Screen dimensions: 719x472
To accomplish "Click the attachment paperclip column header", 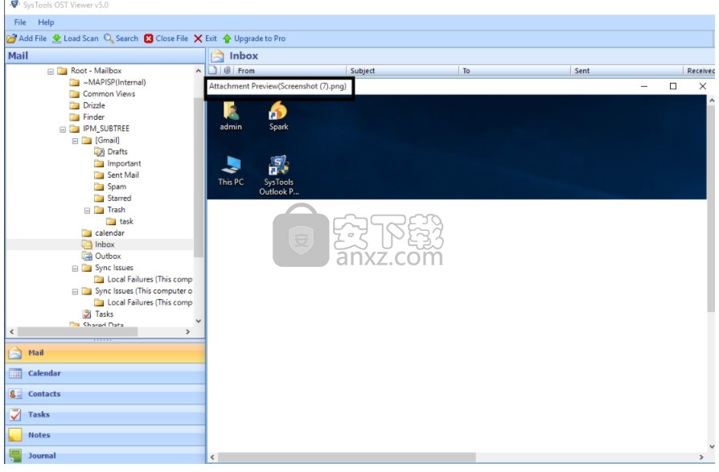I will (x=227, y=71).
